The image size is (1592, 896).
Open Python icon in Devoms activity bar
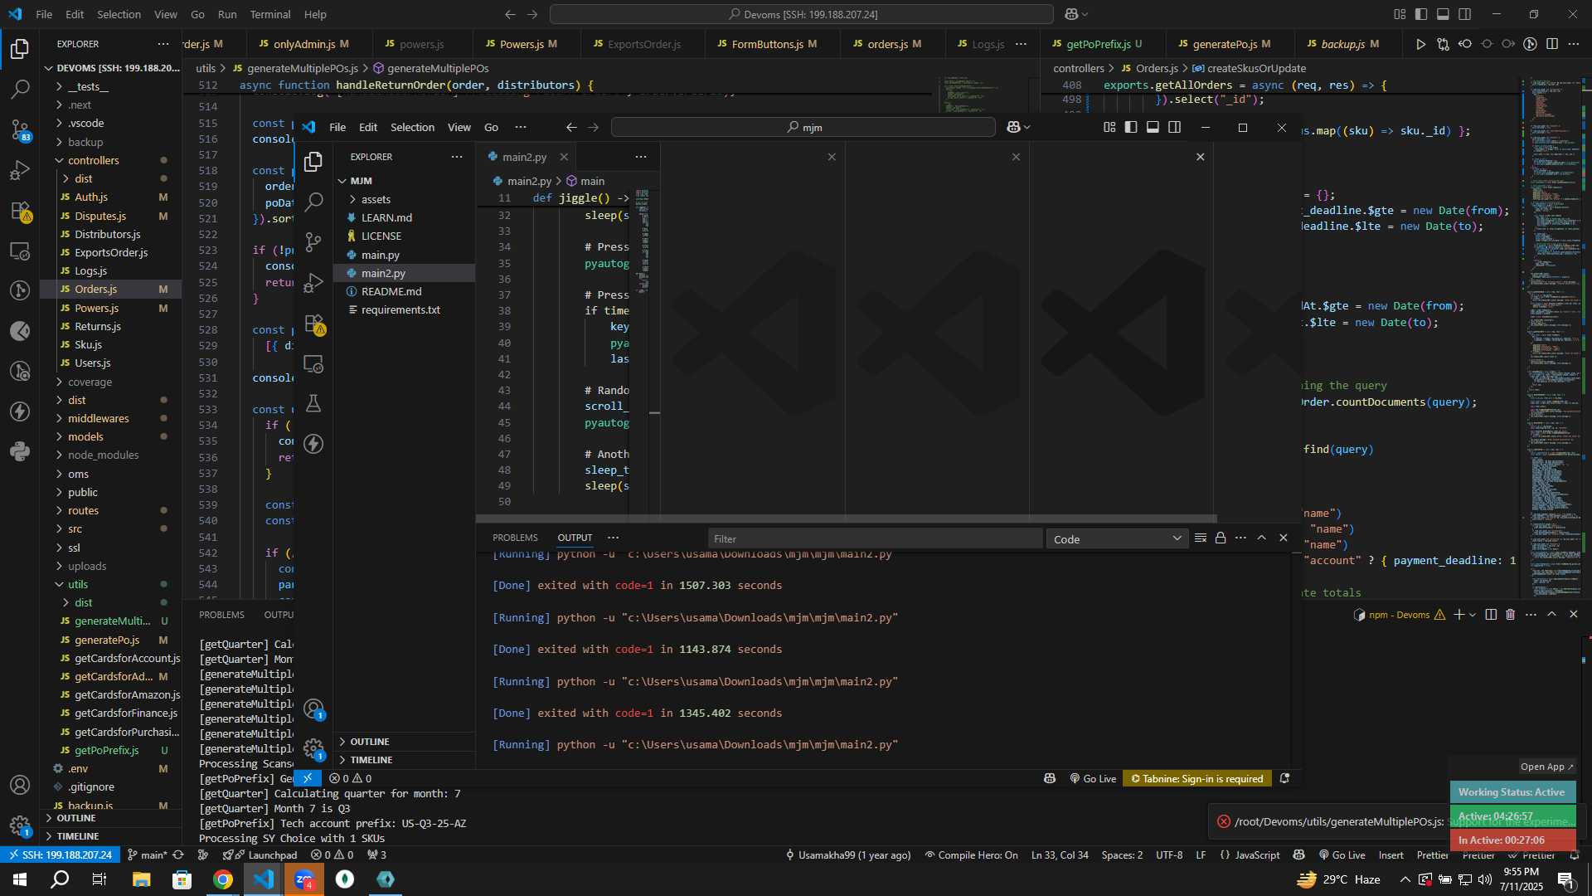click(x=20, y=452)
